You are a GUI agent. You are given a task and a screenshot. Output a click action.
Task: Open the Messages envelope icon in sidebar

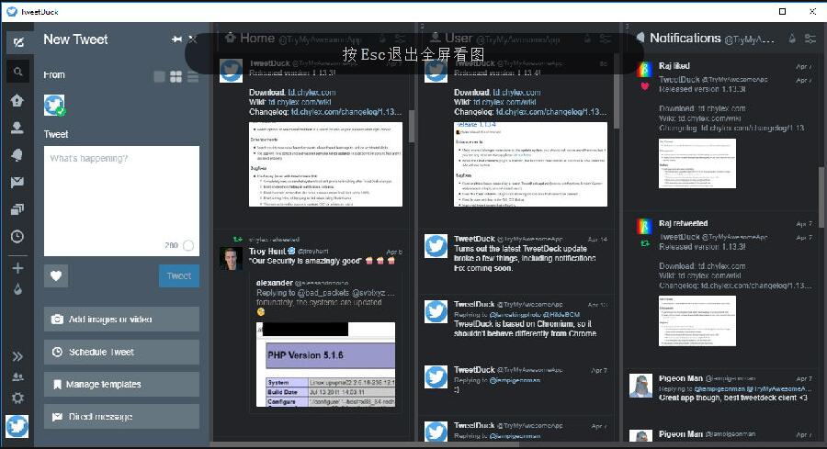point(17,183)
